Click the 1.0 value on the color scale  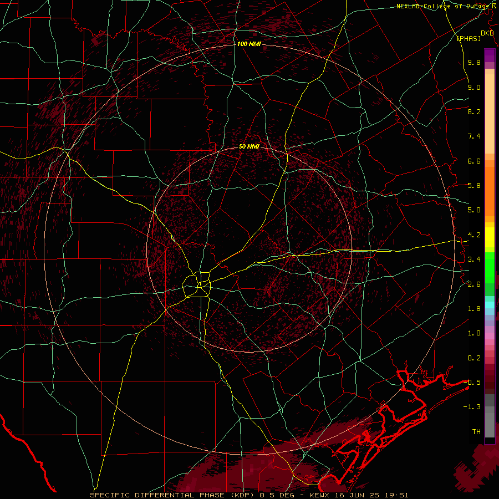tap(474, 333)
